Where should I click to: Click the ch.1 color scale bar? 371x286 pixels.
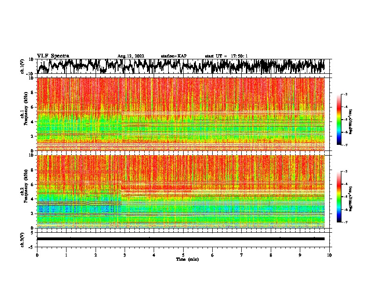pyautogui.click(x=339, y=120)
